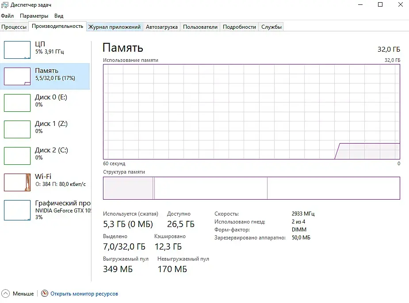This screenshot has height=303, width=409.
Task: Select the Wi-Fi activity graph thumbnail
Action: (x=17, y=182)
